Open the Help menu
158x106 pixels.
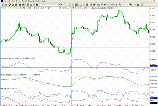[x=44, y=1]
